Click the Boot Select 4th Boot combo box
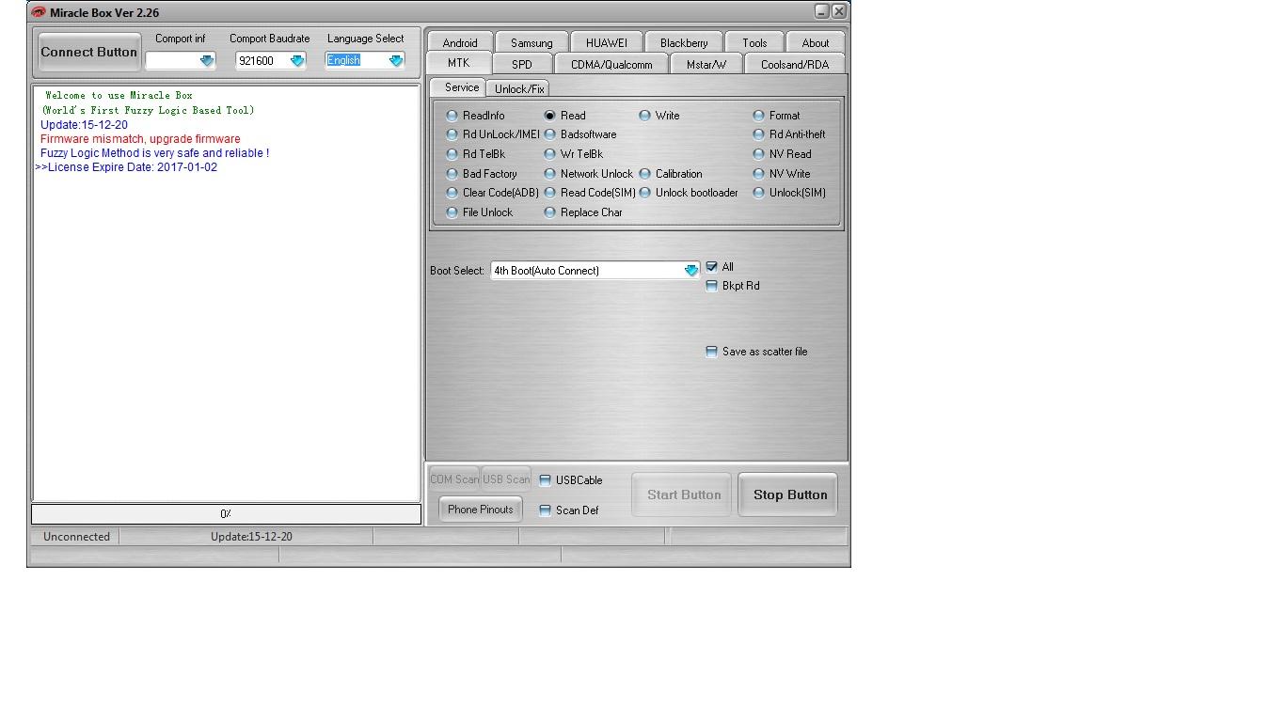The width and height of the screenshot is (1285, 722). [x=595, y=271]
